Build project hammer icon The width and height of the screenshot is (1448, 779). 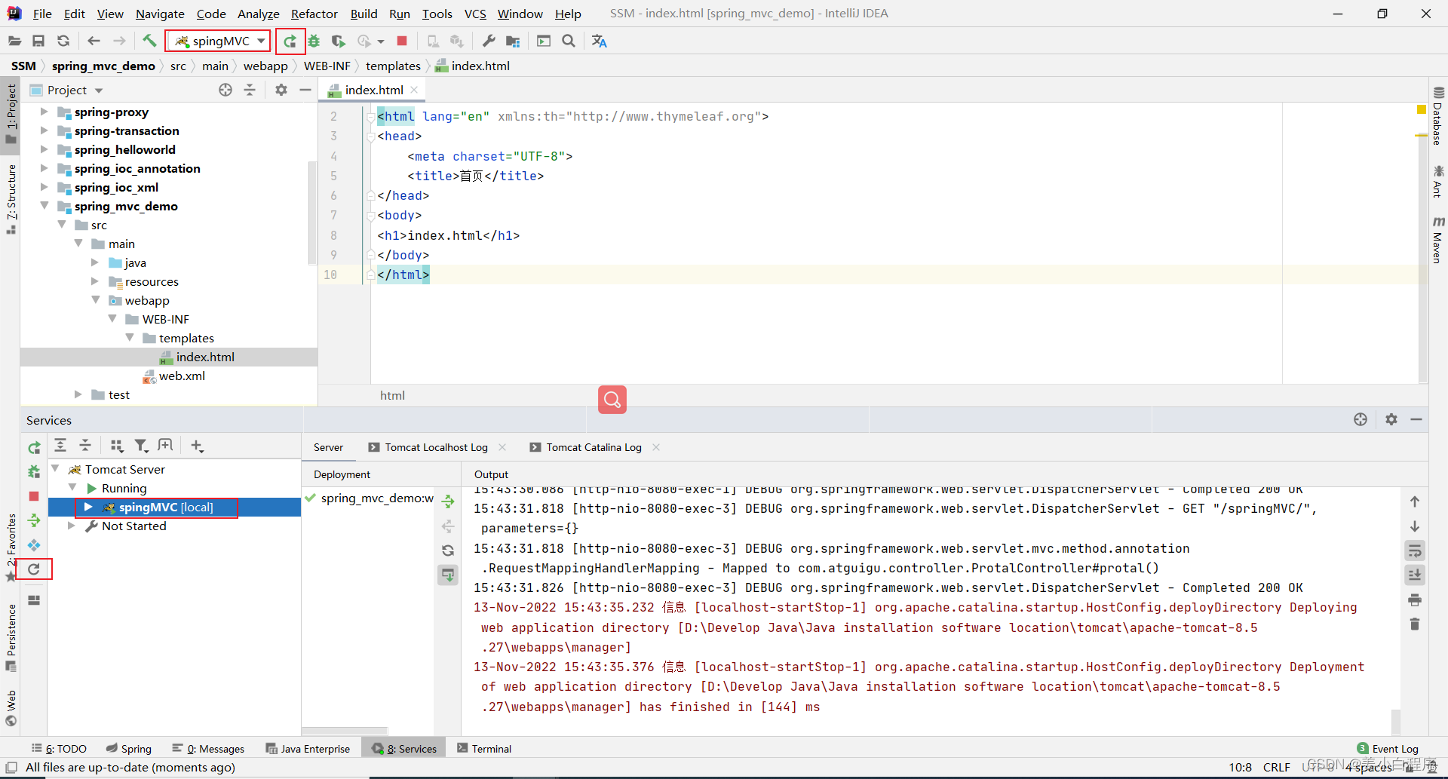tap(149, 41)
